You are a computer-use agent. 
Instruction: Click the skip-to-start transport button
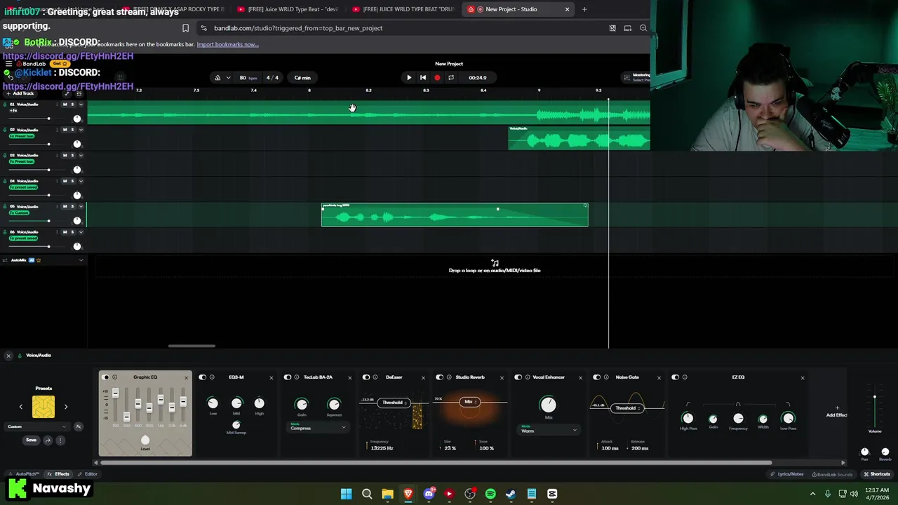[x=423, y=78]
